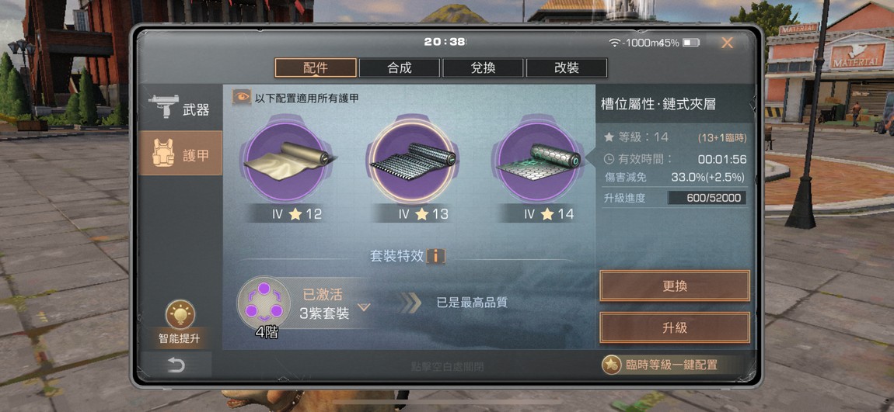Open the 套裝特效 info icon
The image size is (894, 412).
tap(435, 256)
